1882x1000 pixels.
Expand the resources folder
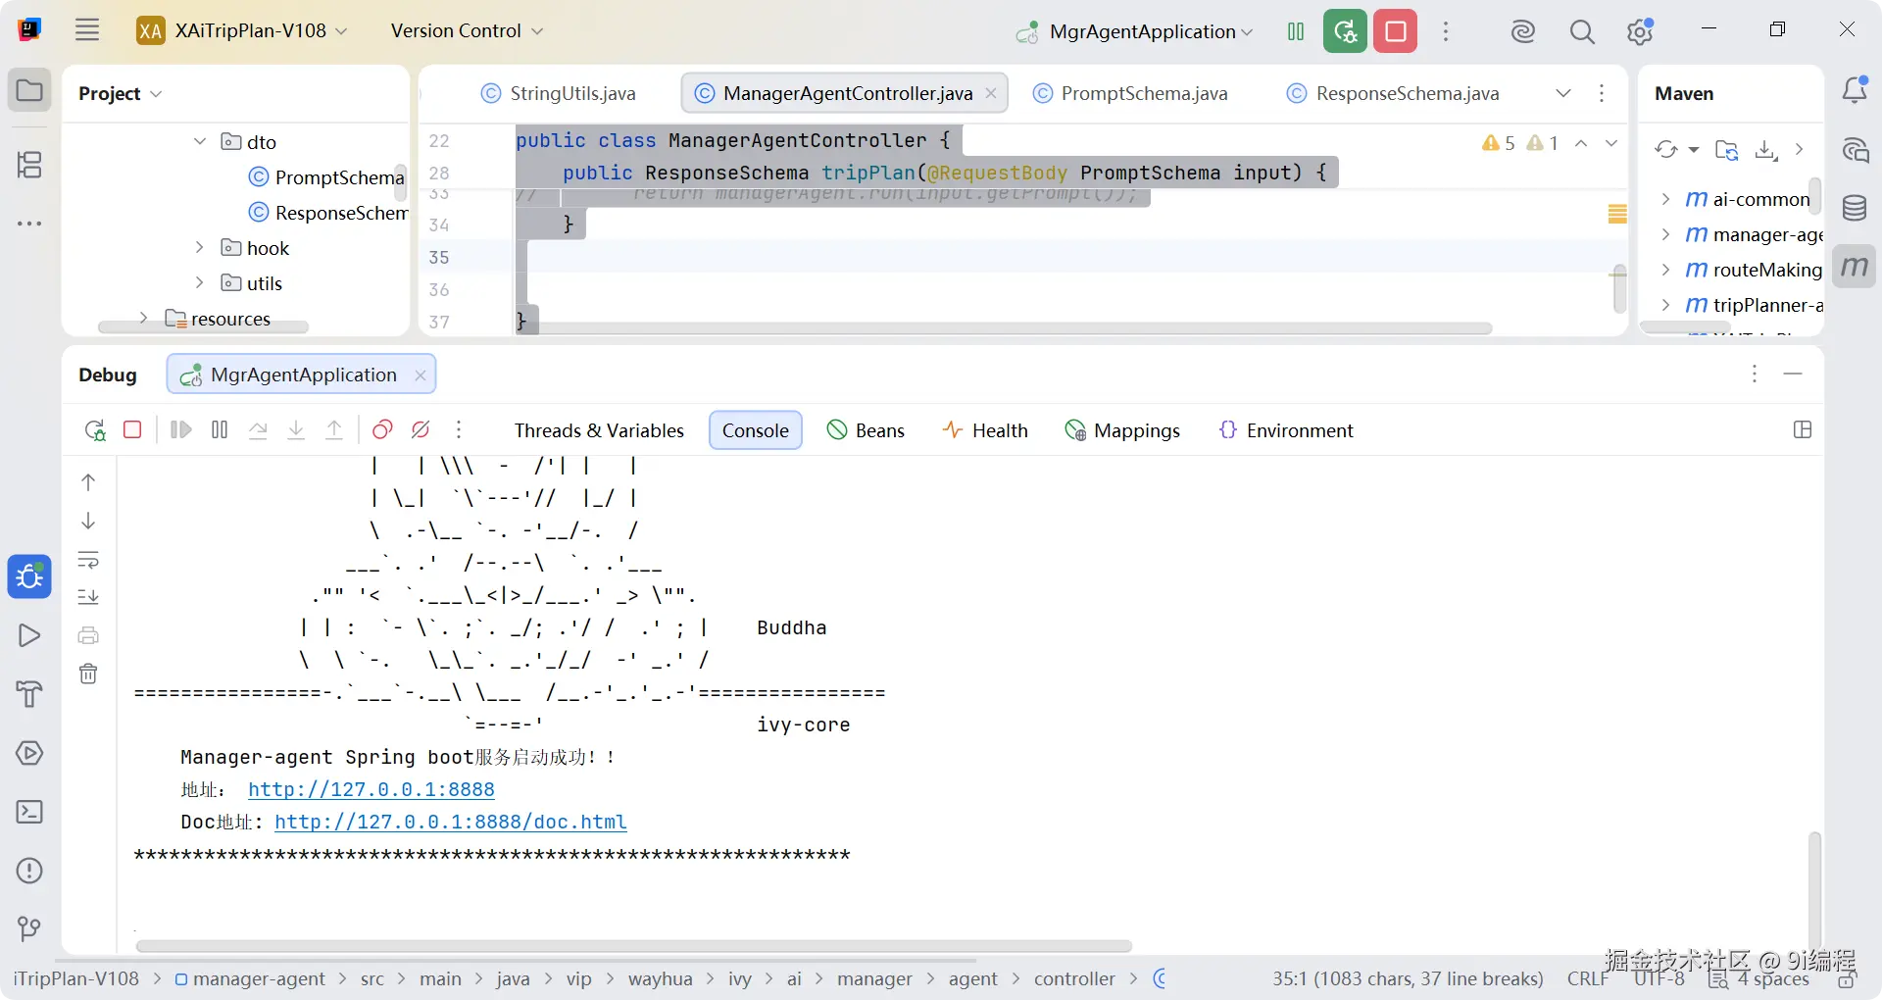144,318
